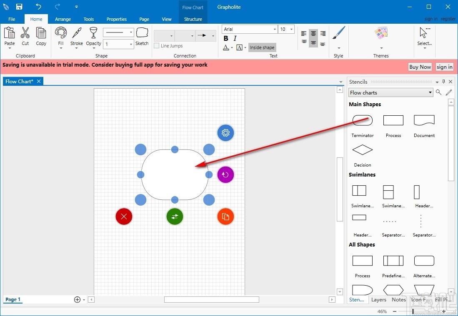Align text right horizontally
Image resolution: width=458 pixels, height=316 pixels.
click(x=323, y=34)
